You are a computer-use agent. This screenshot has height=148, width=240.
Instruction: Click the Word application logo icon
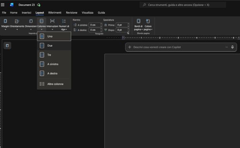tap(12, 5)
